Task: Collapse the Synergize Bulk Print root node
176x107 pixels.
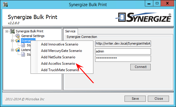Action: click(7, 31)
